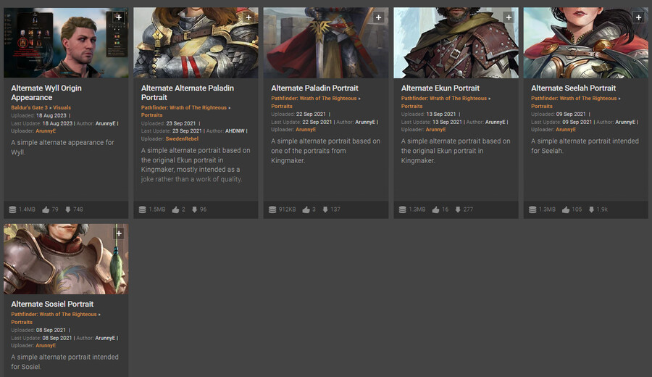Open the Alternate Paladin Portrait title link
Viewport: 652px width, 377px height.
pyautogui.click(x=314, y=88)
